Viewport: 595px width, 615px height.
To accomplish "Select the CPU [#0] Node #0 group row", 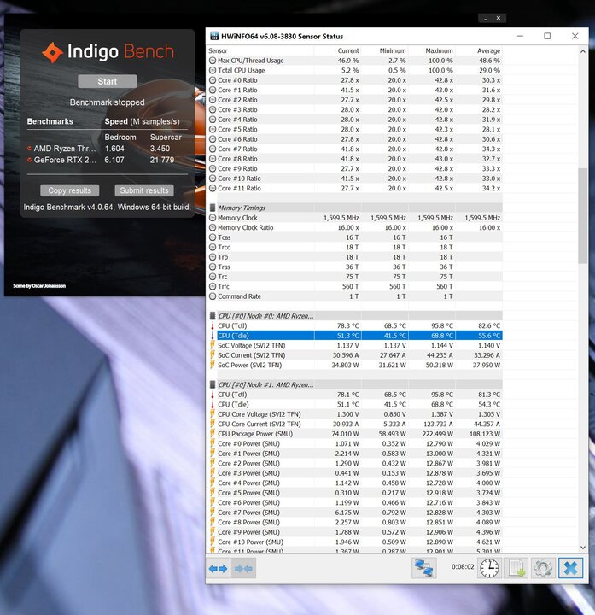I will click(x=355, y=316).
